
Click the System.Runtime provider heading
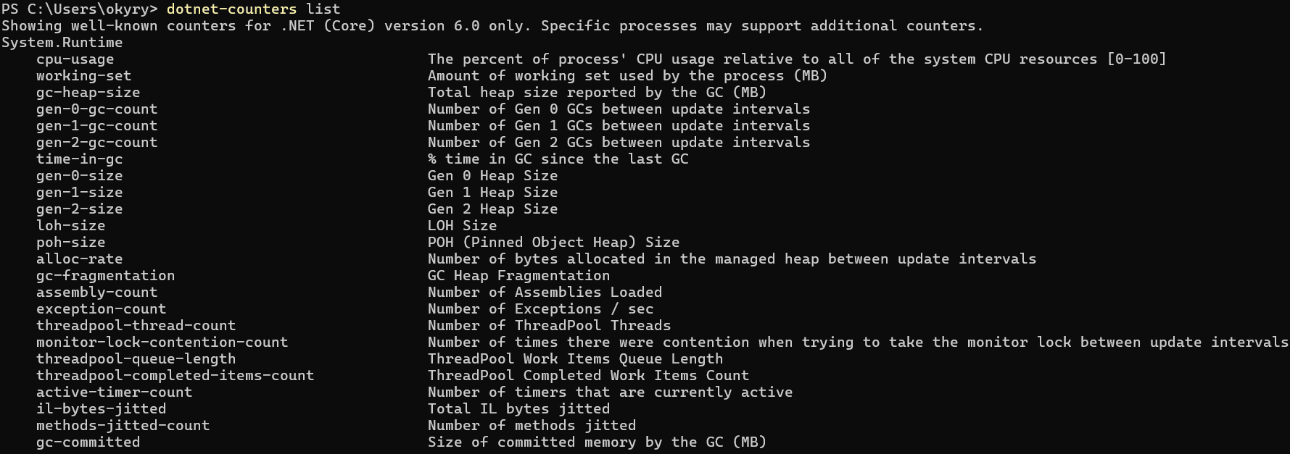coord(62,43)
